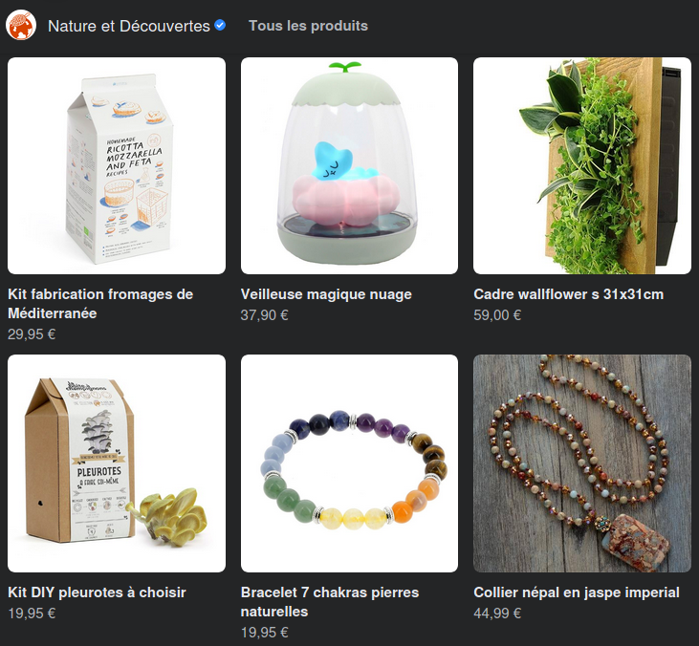Open the cheese-making kit product image
This screenshot has height=646, width=699.
[x=117, y=165]
